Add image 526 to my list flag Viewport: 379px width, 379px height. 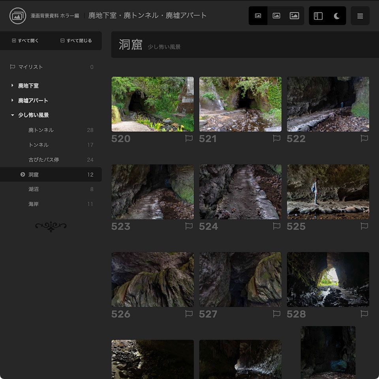tap(189, 314)
